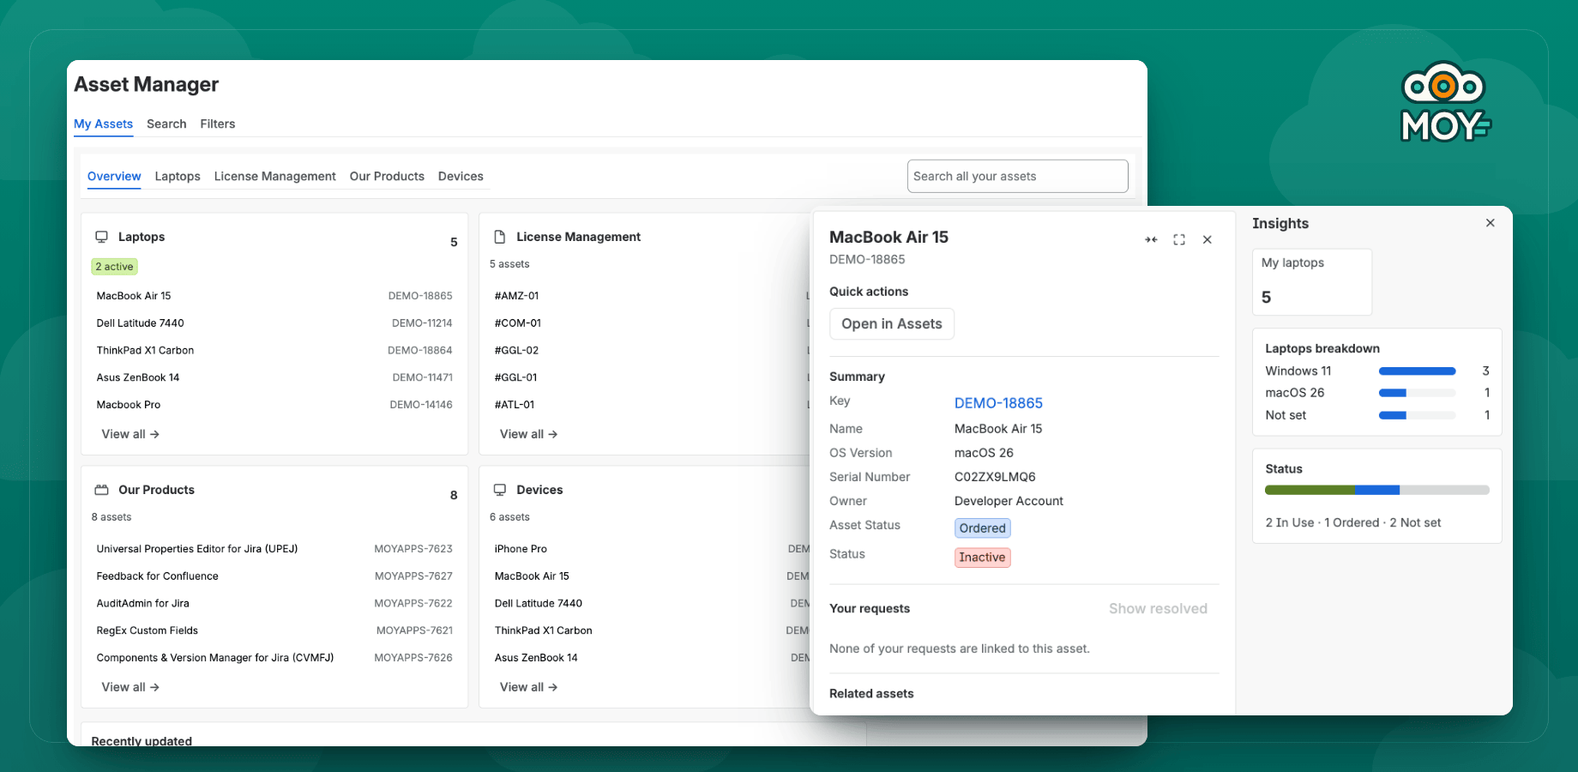Click View all under License Management

tap(528, 434)
